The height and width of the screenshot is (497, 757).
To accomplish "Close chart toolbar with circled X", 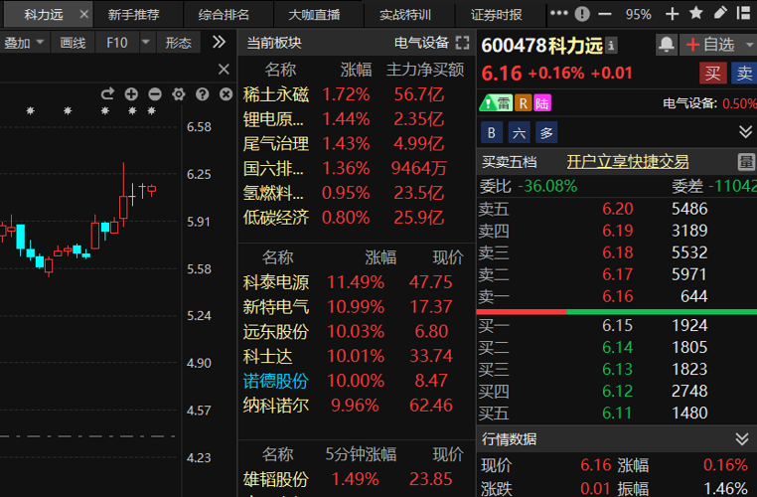I will 226,94.
